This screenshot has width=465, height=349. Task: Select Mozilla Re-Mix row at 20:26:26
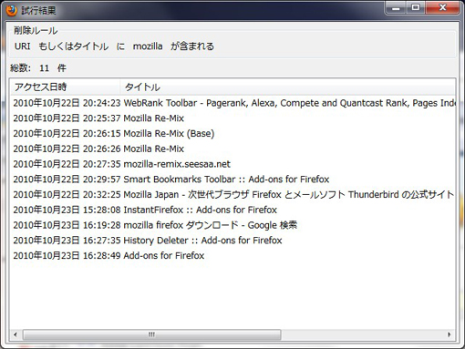pyautogui.click(x=232, y=149)
